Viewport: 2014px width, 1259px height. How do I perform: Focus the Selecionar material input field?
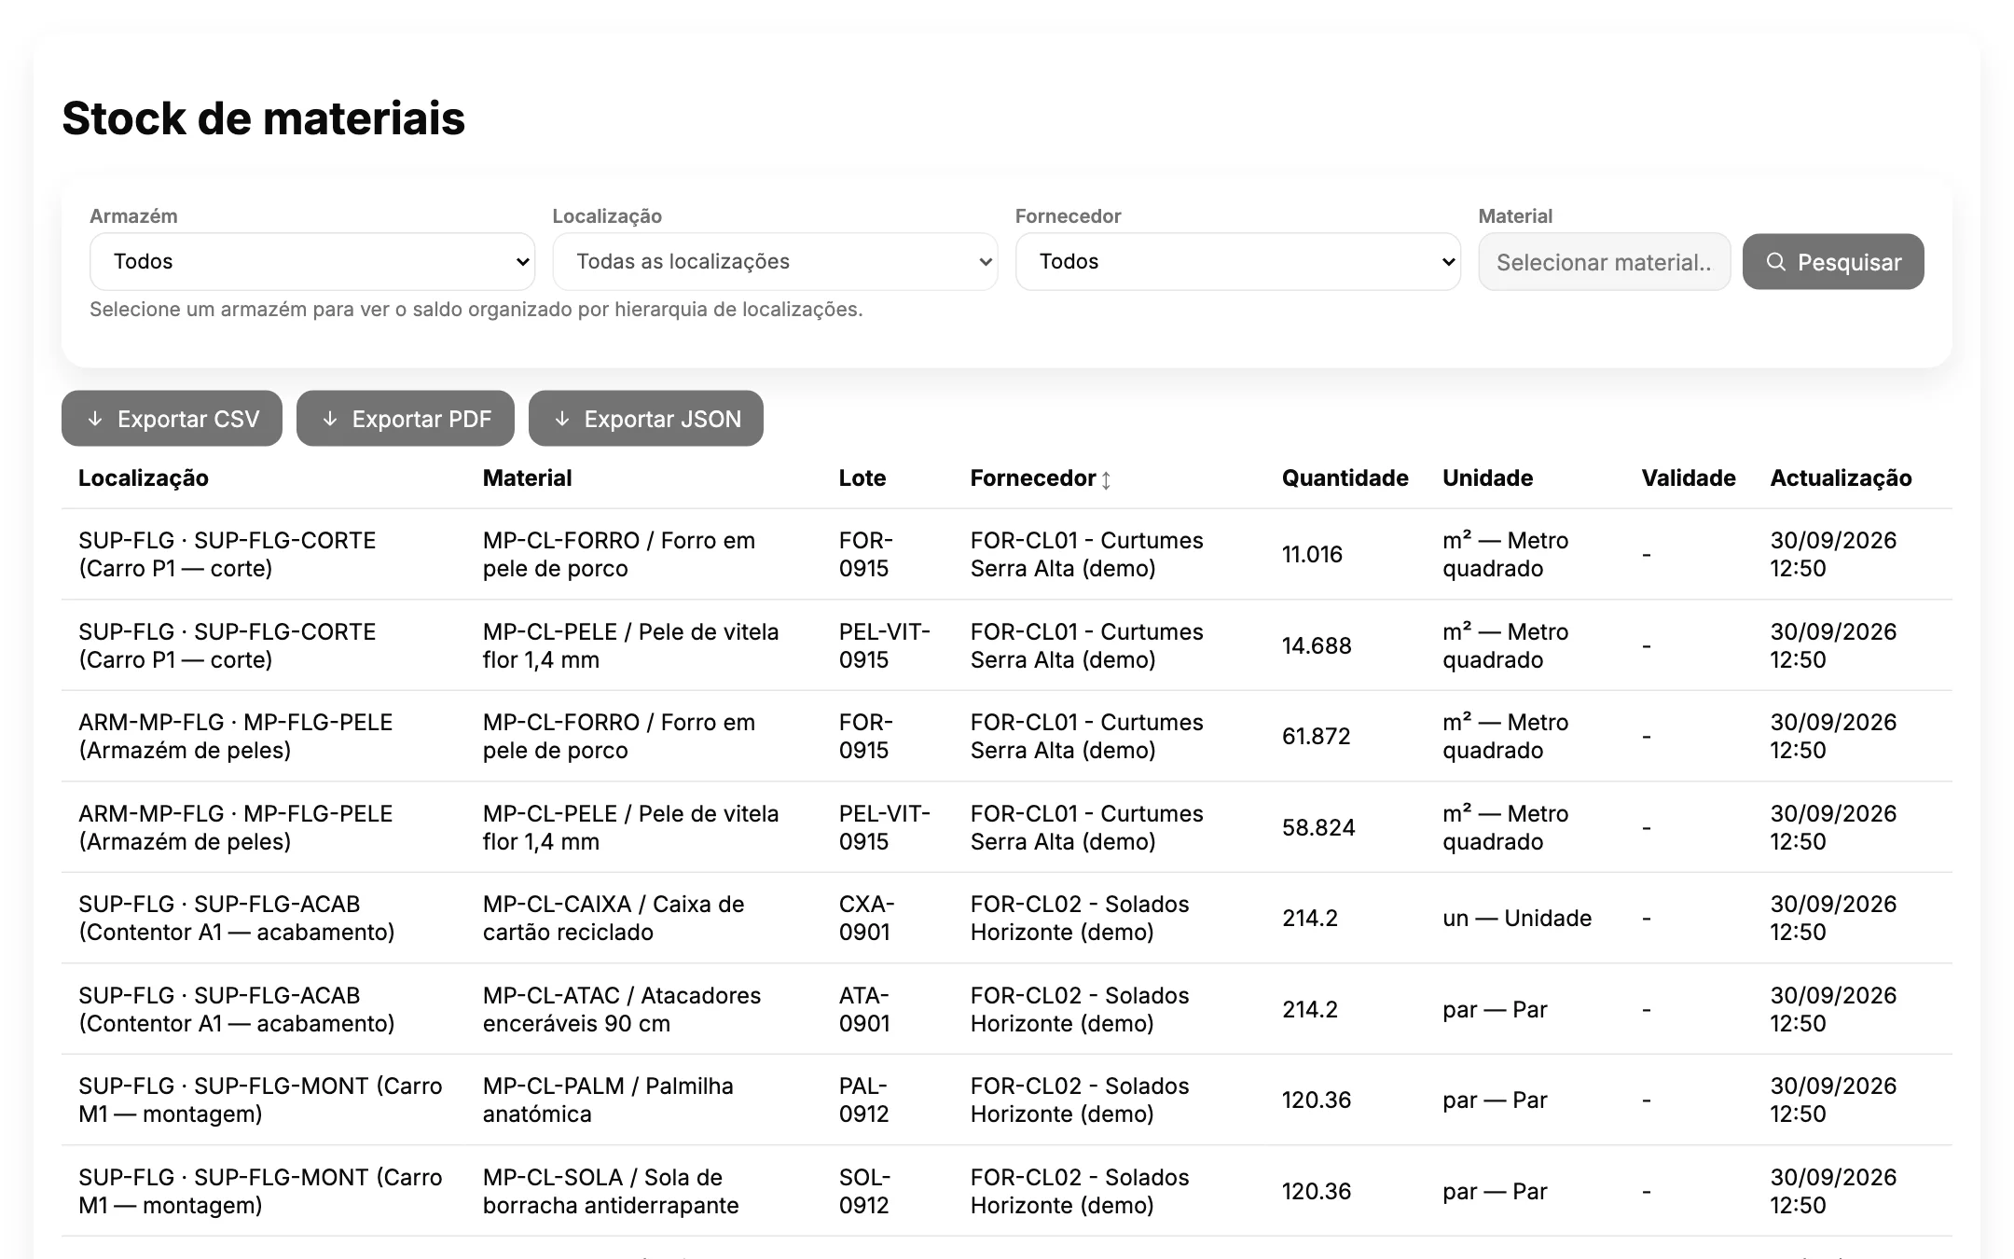[x=1604, y=262]
